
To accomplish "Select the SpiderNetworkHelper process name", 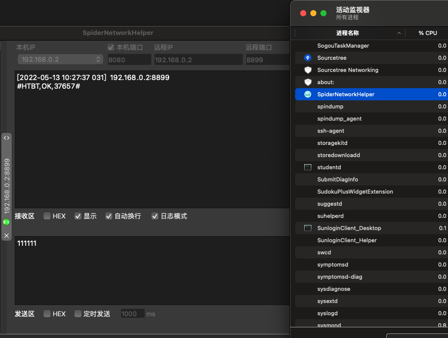I will [346, 94].
